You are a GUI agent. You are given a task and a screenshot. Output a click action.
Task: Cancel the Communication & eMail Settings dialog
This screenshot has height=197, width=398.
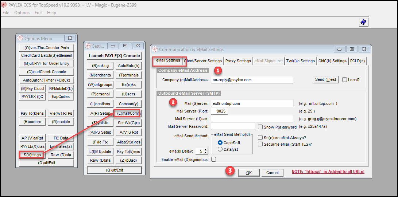tap(273, 173)
